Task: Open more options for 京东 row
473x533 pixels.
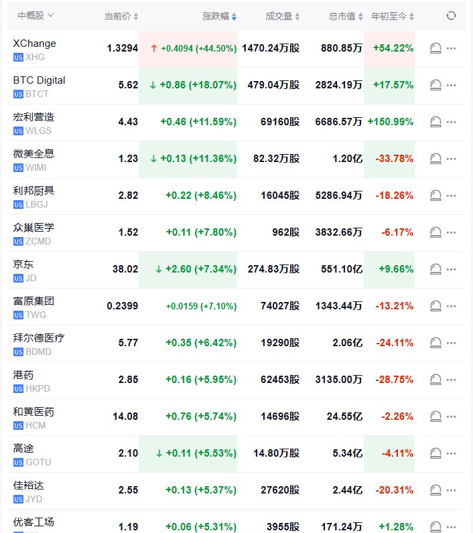Action: 452,269
